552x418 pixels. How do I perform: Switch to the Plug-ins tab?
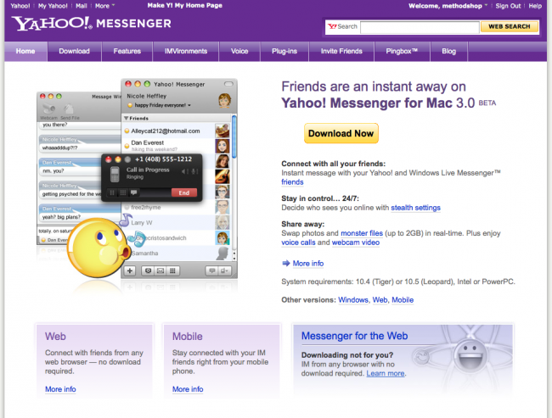point(284,51)
